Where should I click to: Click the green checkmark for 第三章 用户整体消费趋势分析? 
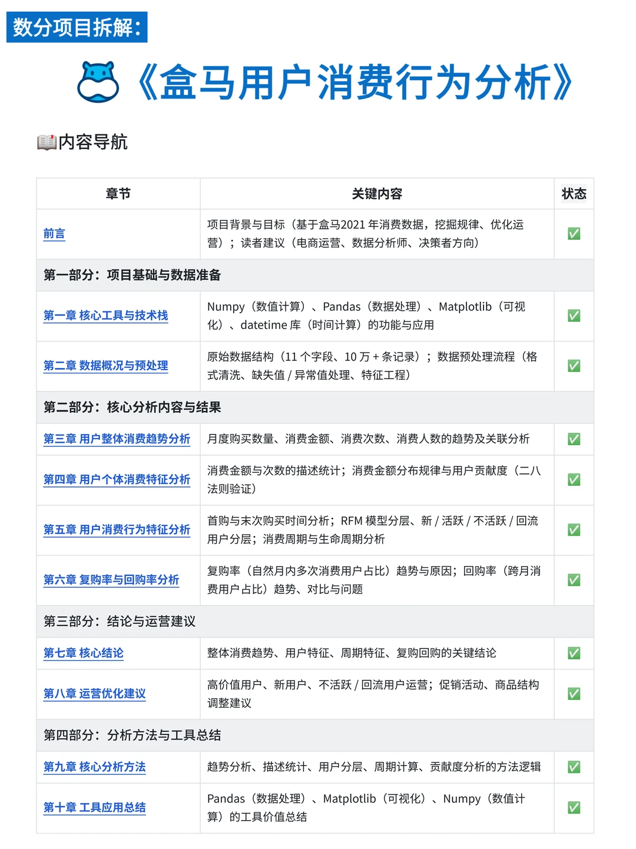point(574,439)
